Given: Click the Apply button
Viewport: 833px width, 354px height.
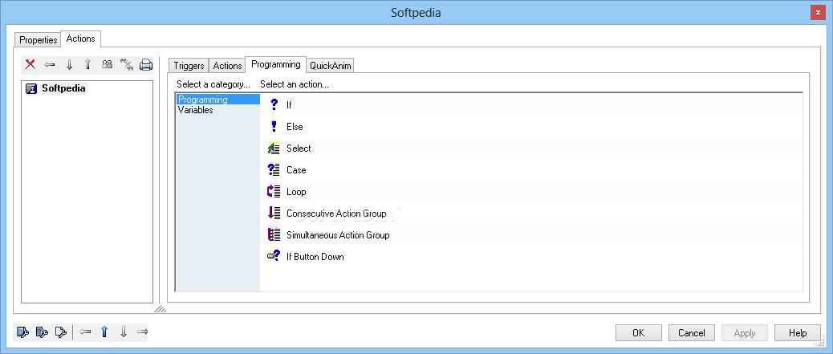Looking at the screenshot, I should point(745,333).
